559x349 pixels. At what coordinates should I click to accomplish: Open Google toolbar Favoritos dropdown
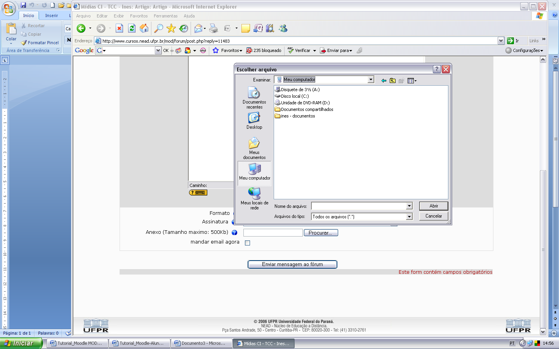pos(227,50)
